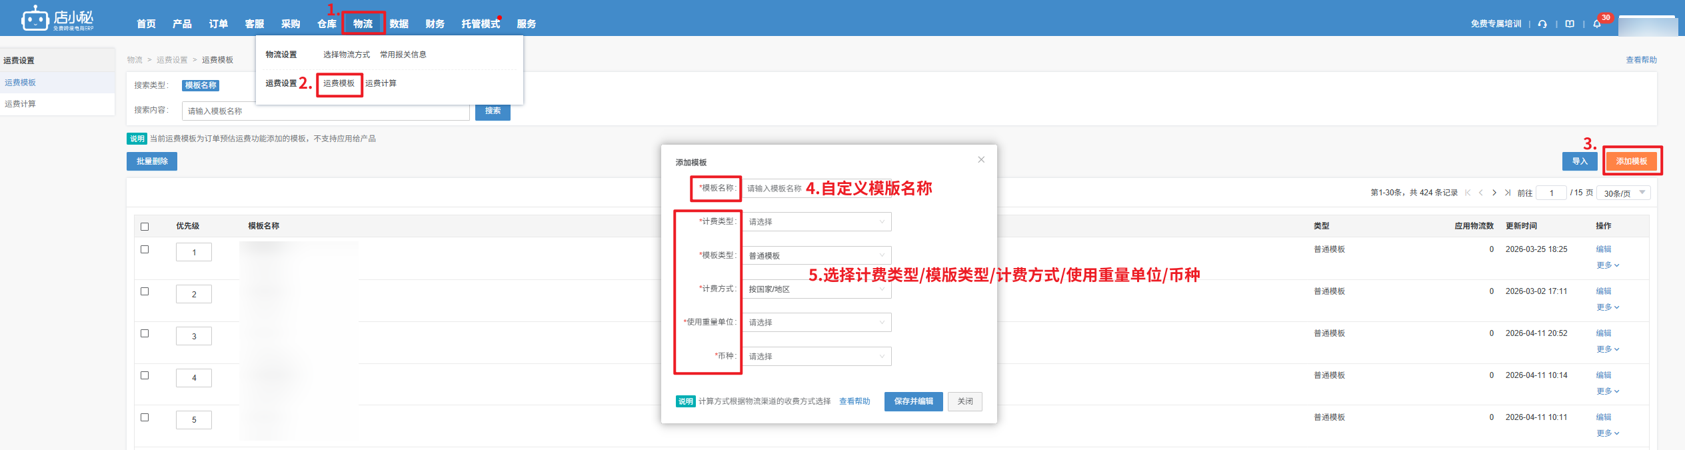Open the help book icon

tap(1570, 24)
